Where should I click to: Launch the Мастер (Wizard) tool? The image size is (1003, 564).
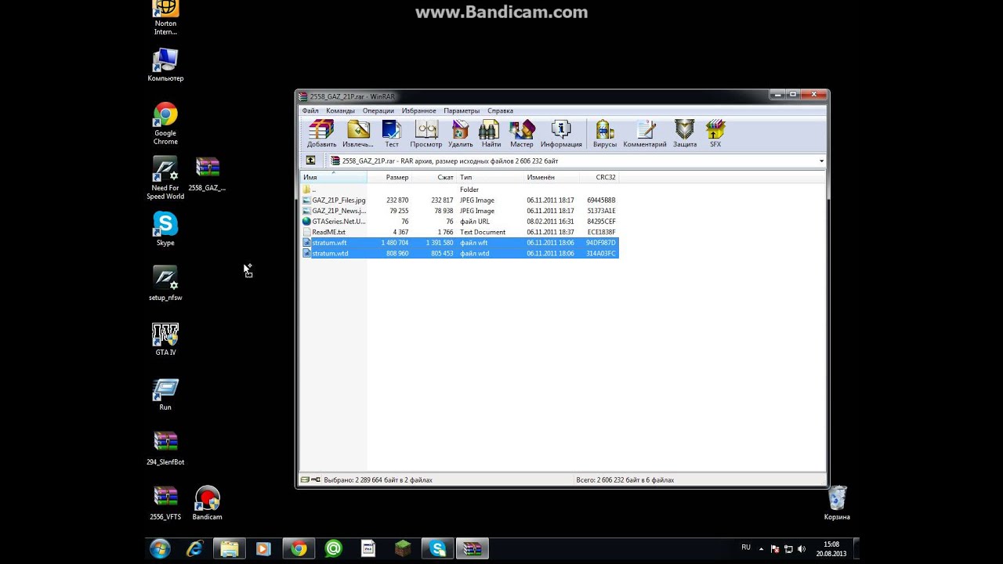[x=522, y=133]
